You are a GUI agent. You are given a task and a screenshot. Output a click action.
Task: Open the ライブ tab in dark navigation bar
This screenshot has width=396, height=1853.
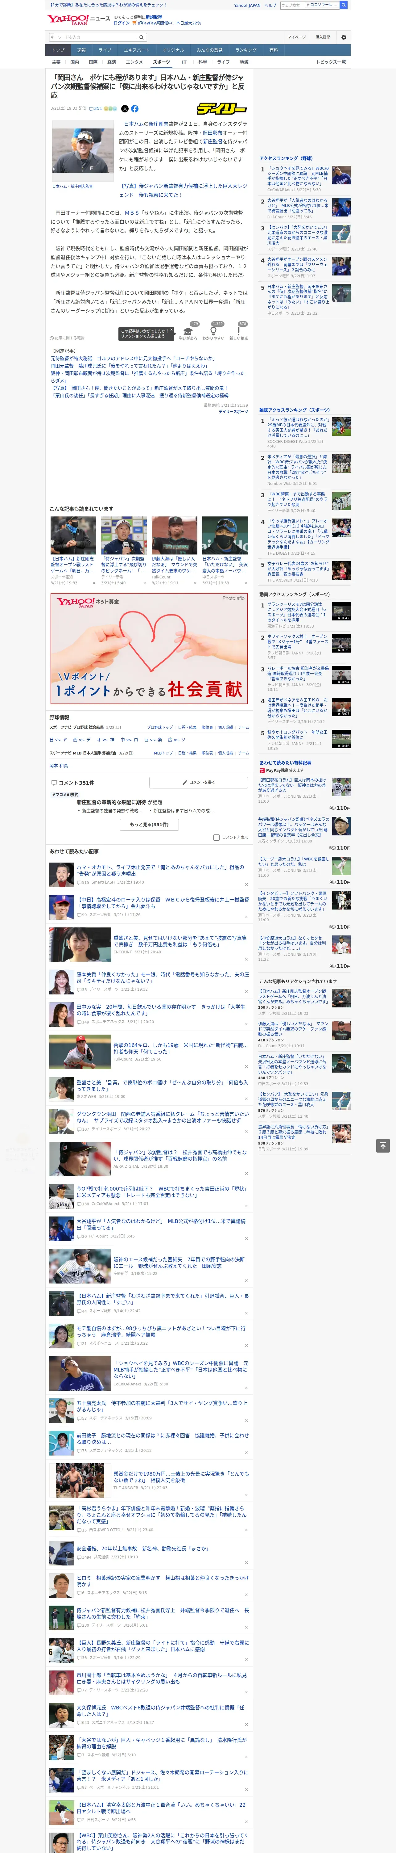coord(105,50)
